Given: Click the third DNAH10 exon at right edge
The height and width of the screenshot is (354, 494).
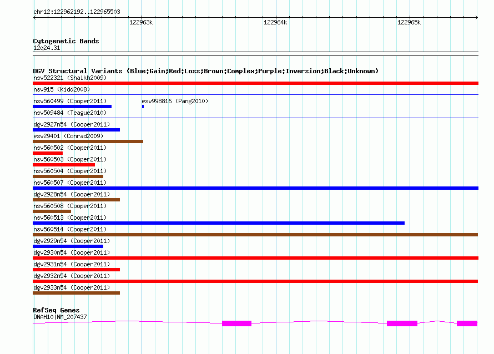Looking at the screenshot, I should 467,323.
